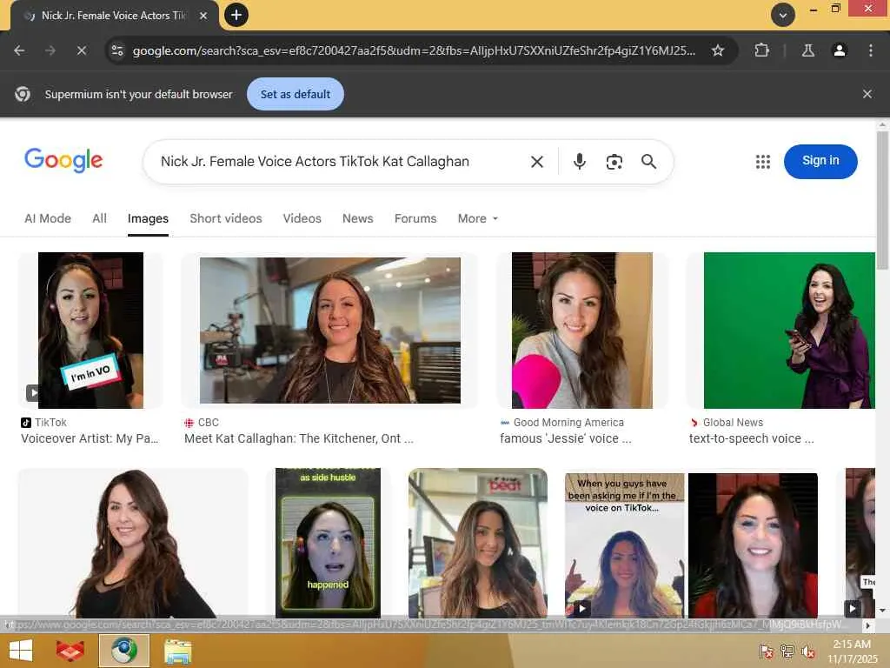
Task: Close the Nick Jr. Female Voice Actors tab
Action: coord(203,16)
